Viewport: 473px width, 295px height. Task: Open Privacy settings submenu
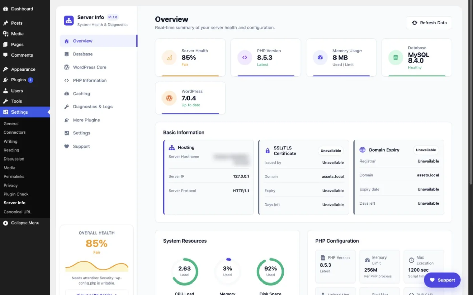(x=10, y=185)
